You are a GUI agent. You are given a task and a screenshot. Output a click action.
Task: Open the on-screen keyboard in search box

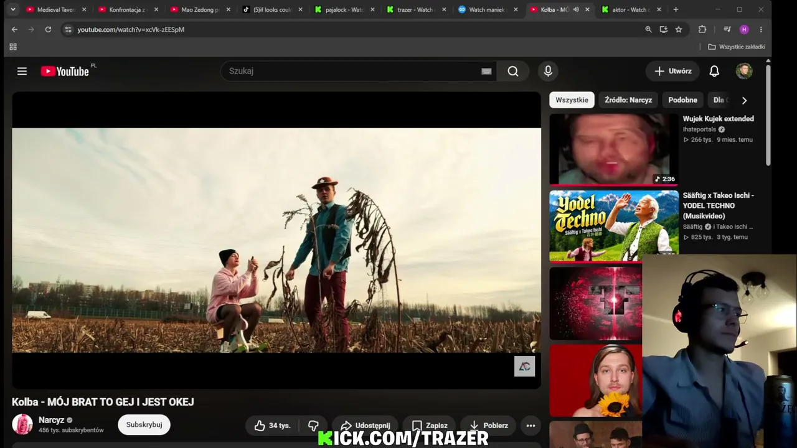click(486, 71)
